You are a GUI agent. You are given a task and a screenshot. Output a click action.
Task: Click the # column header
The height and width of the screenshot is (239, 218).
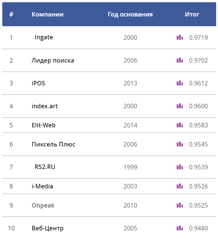pos(11,14)
